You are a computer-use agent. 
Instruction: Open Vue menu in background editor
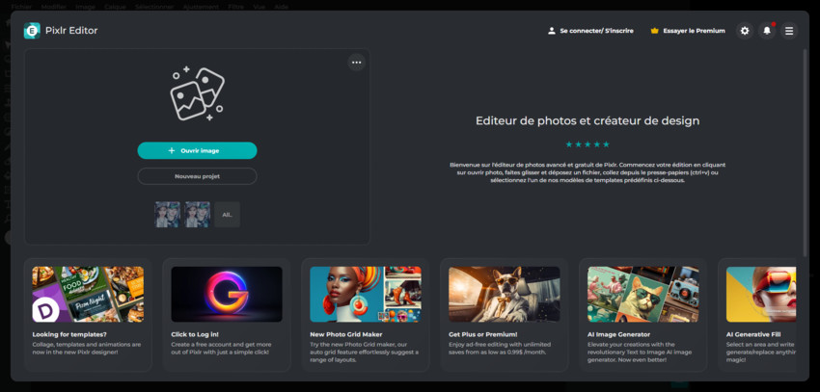(259, 8)
